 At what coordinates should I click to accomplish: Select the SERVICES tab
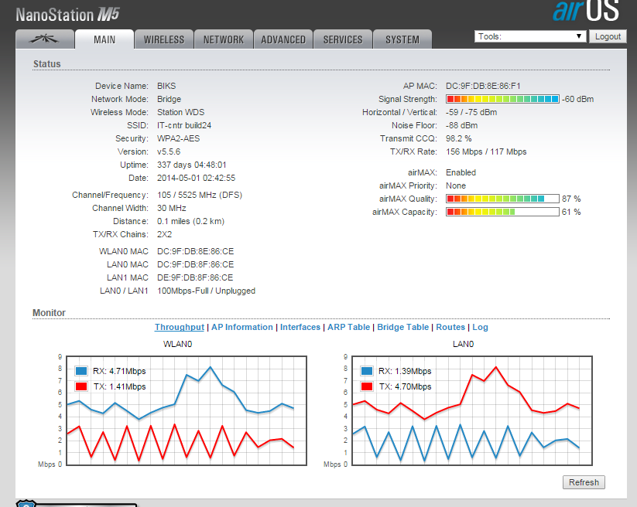343,39
